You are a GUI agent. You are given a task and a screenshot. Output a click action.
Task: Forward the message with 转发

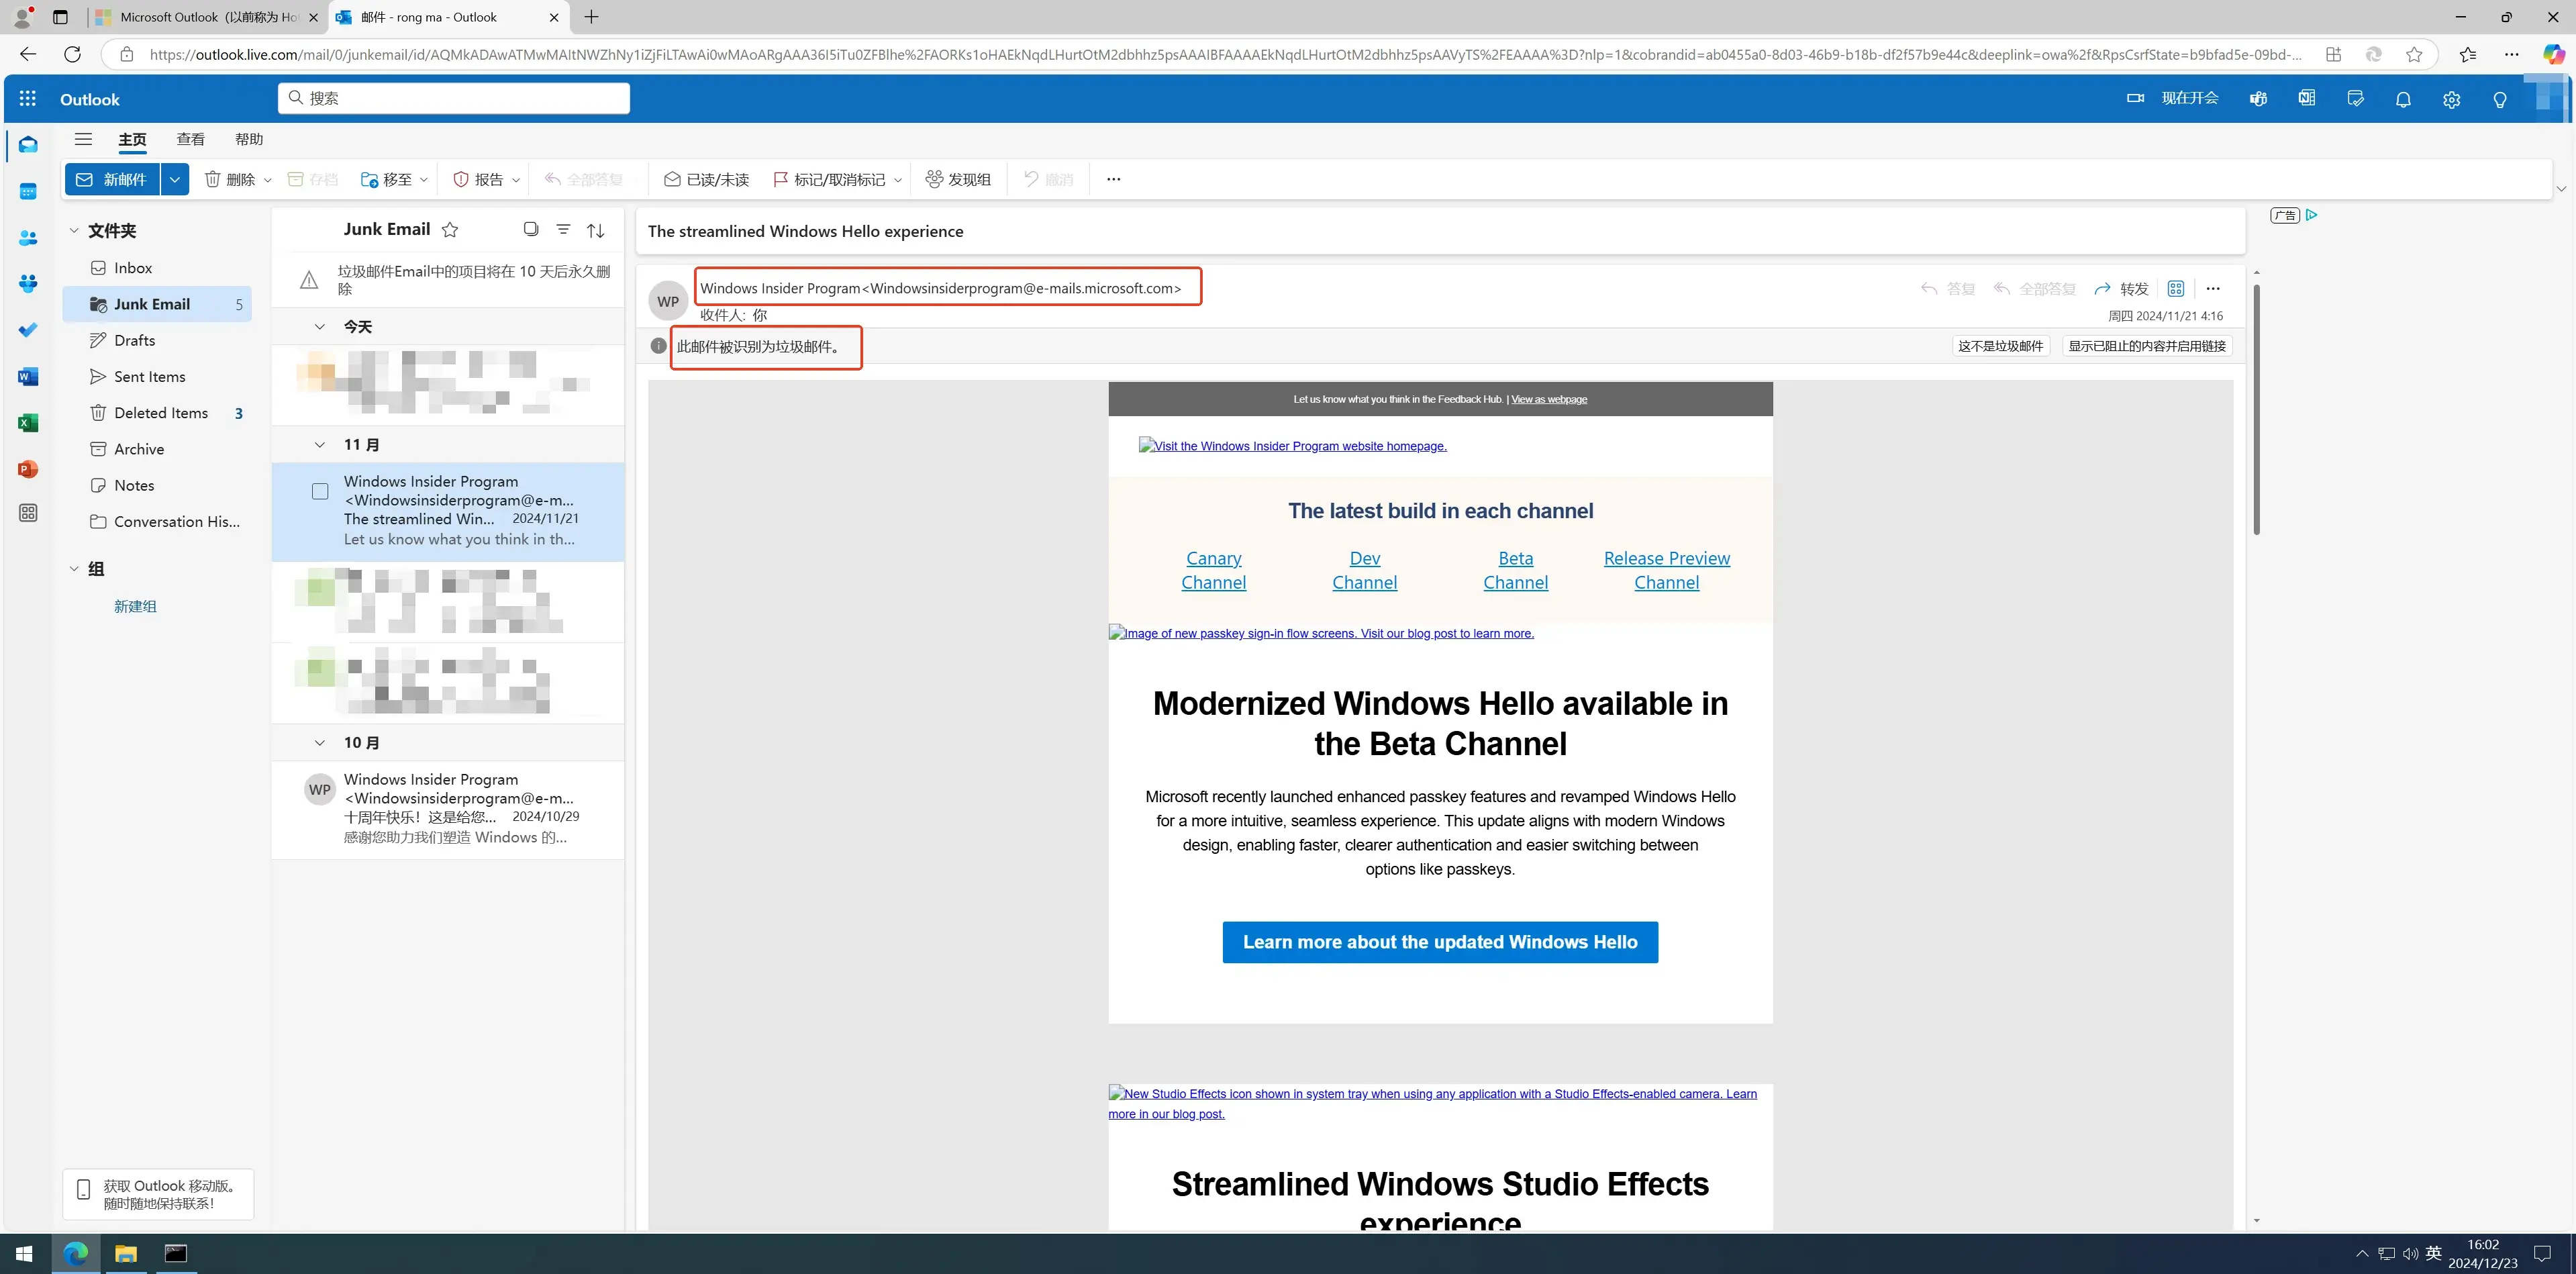2121,288
